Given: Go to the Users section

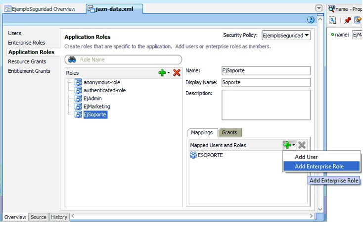Looking at the screenshot, I should point(14,33).
